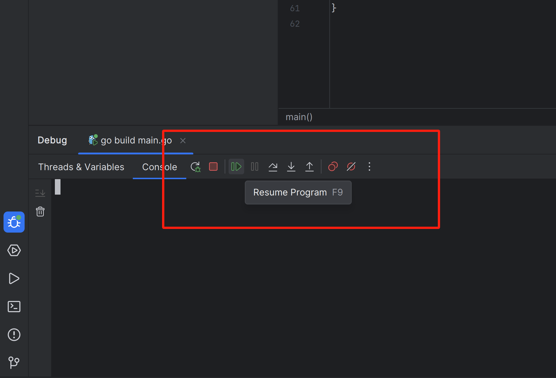Open the more options menu
The width and height of the screenshot is (556, 378).
tap(369, 166)
